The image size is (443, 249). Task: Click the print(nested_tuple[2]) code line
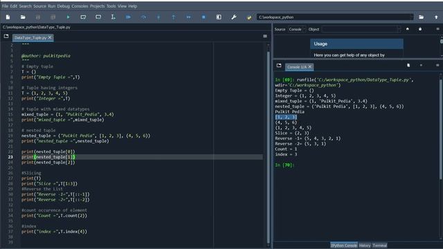48,163
